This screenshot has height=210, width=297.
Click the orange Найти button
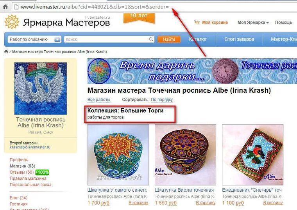click(169, 39)
